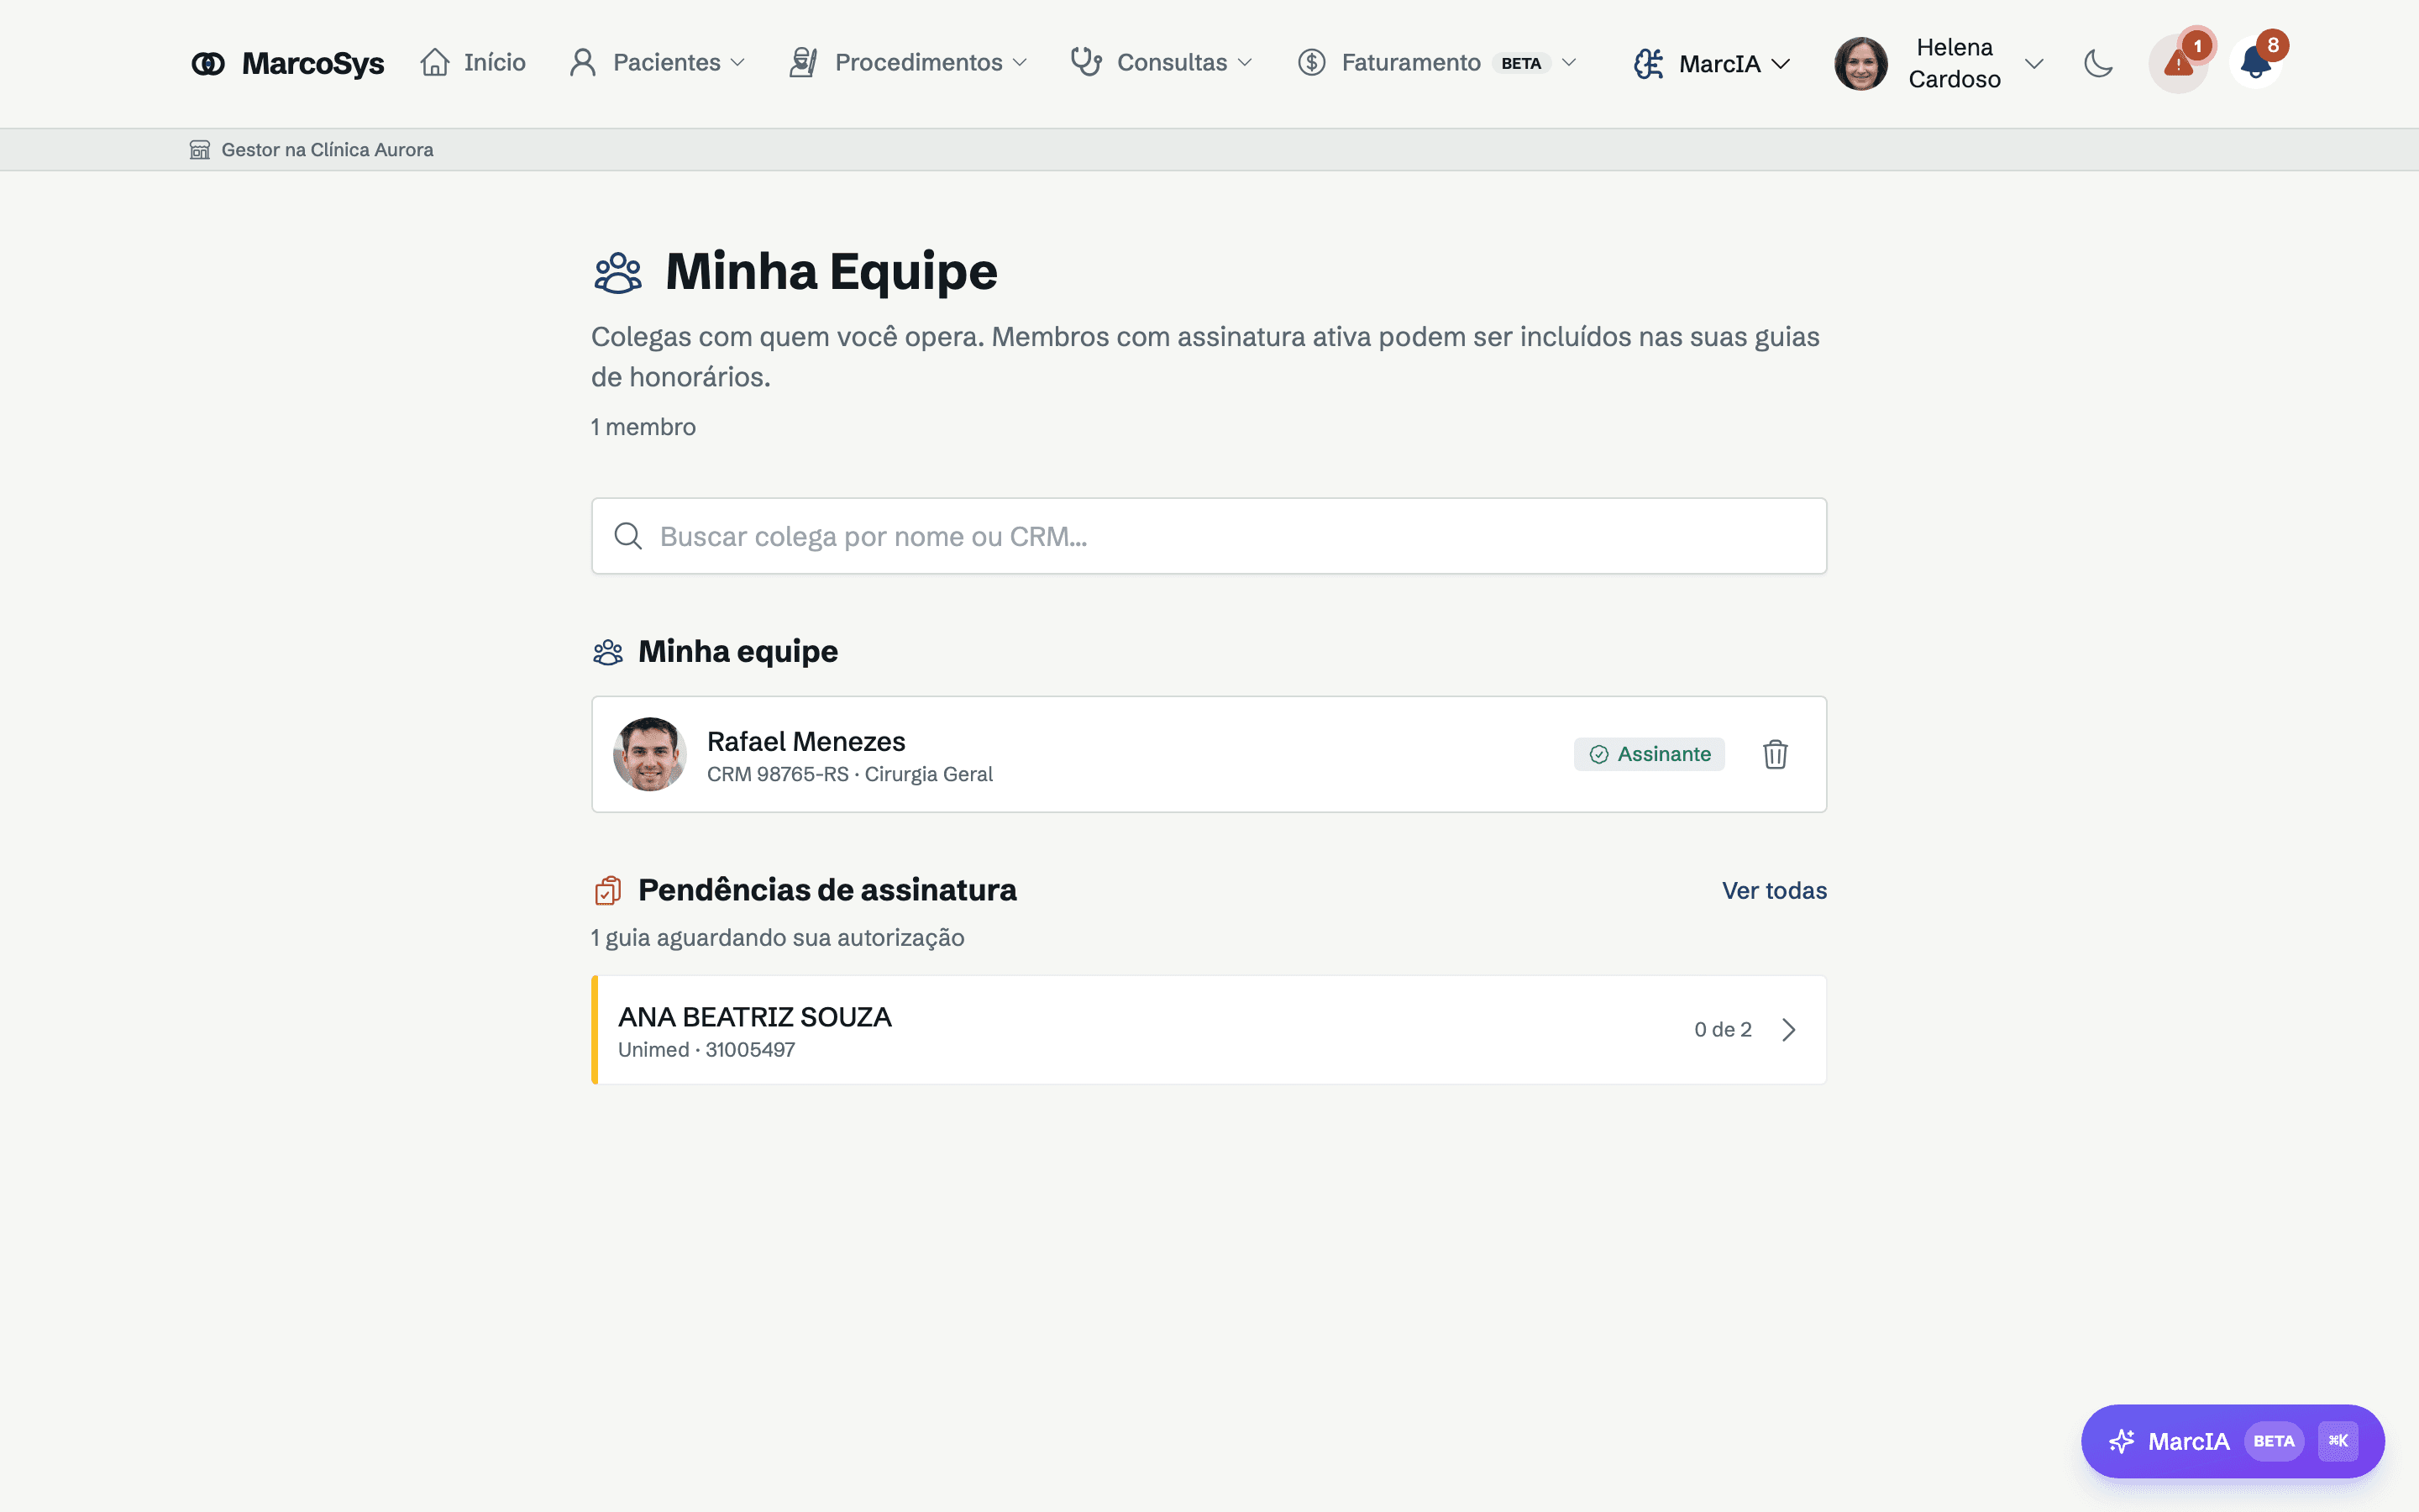2419x1512 pixels.
Task: Click the clinic building icon
Action: [x=200, y=149]
